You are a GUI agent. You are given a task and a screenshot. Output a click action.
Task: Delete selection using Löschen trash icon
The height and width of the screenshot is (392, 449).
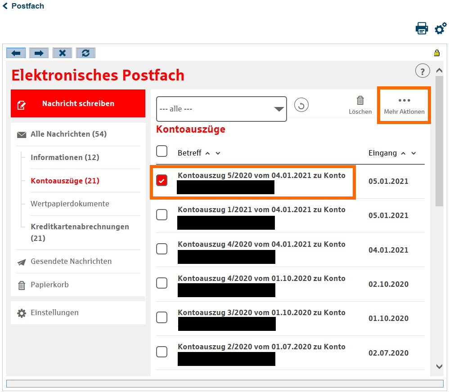(360, 105)
